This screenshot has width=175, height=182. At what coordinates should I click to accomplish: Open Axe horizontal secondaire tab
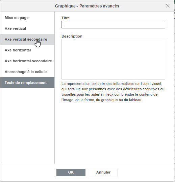point(27,61)
